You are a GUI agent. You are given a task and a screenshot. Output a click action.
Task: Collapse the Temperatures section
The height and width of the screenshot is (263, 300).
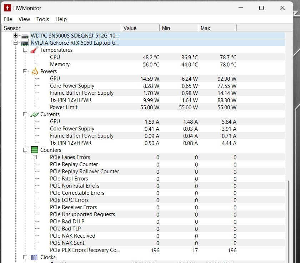[x=25, y=50]
